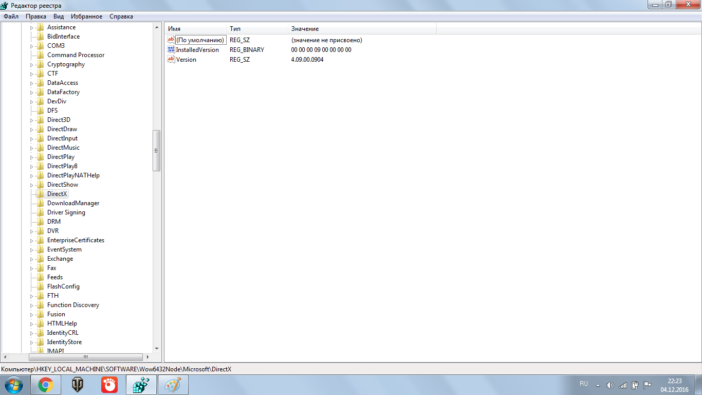Expand the Cryptography key arrow
Viewport: 702px width, 395px height.
click(31, 65)
